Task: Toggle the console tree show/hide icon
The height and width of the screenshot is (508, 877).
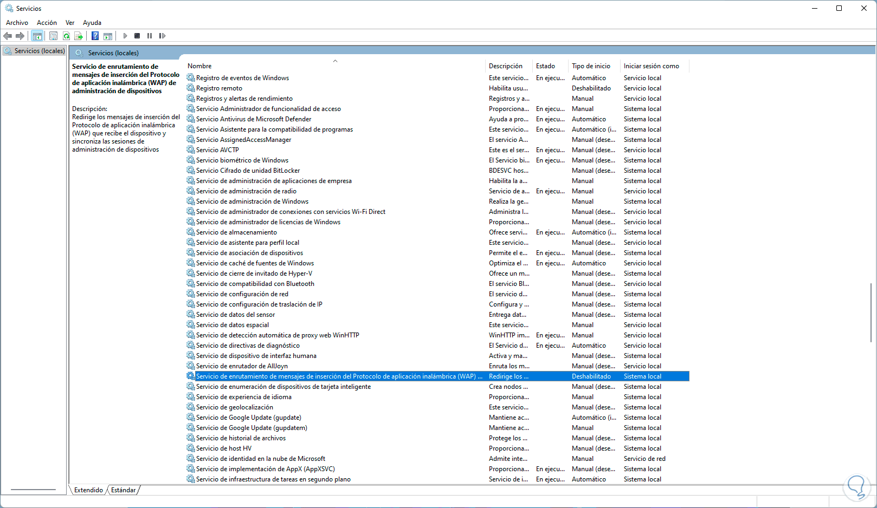Action: pos(37,36)
